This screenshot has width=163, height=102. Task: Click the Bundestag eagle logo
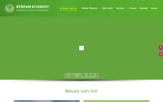(x=10, y=8)
